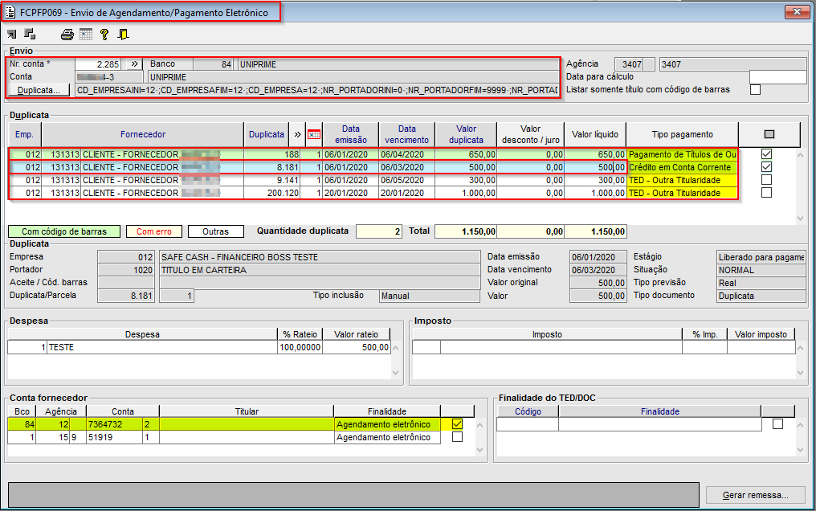The image size is (816, 511).
Task: Open Tipo pagamento cell Crédito em Conta Corrente
Action: [681, 167]
